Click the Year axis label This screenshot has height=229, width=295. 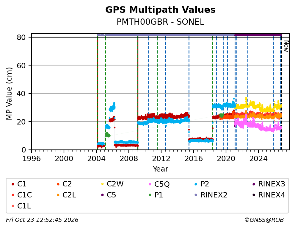[x=160, y=169]
